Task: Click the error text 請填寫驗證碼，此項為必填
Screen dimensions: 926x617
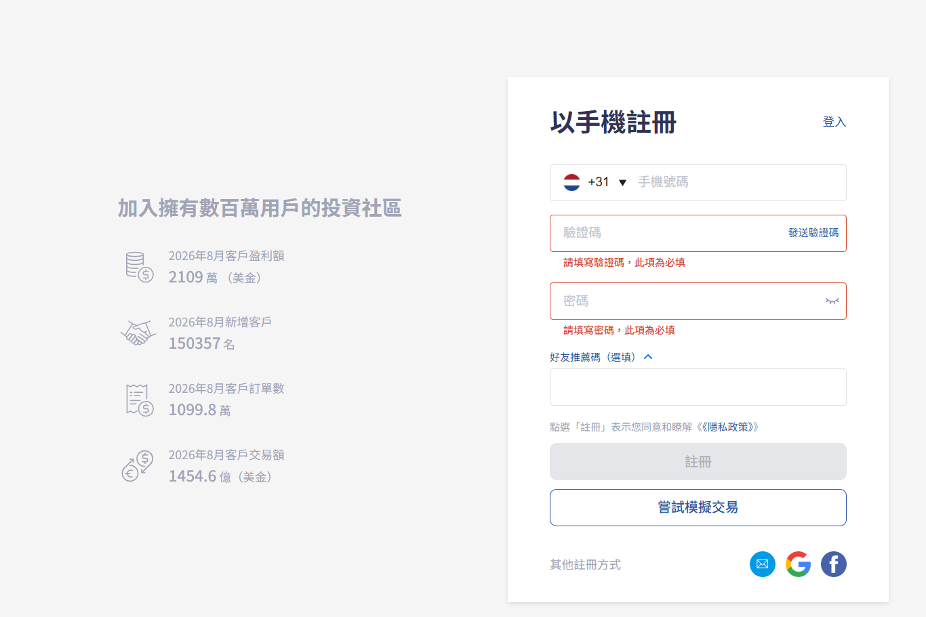Action: 624,262
